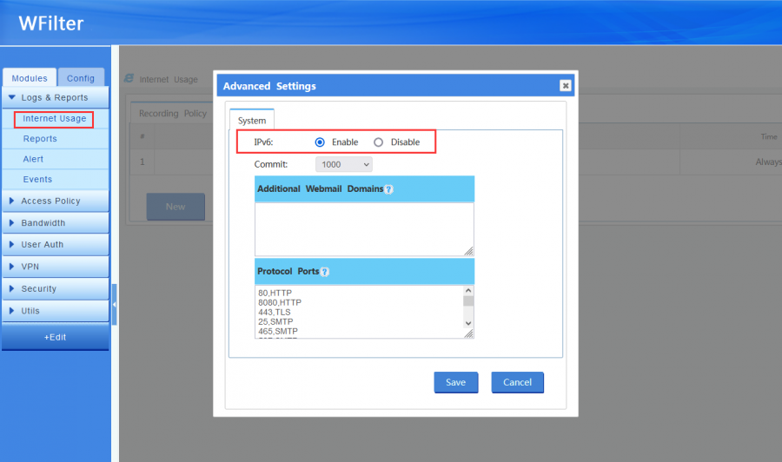Select the System tab in Advanced Settings

click(252, 120)
